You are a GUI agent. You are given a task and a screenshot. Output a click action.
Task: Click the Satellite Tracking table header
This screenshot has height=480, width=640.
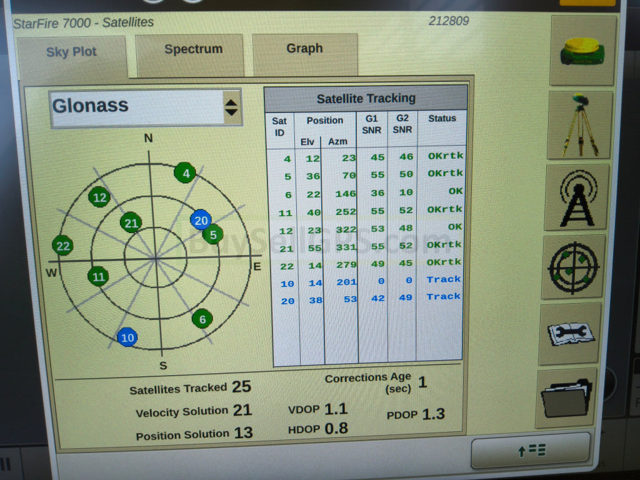(x=366, y=98)
